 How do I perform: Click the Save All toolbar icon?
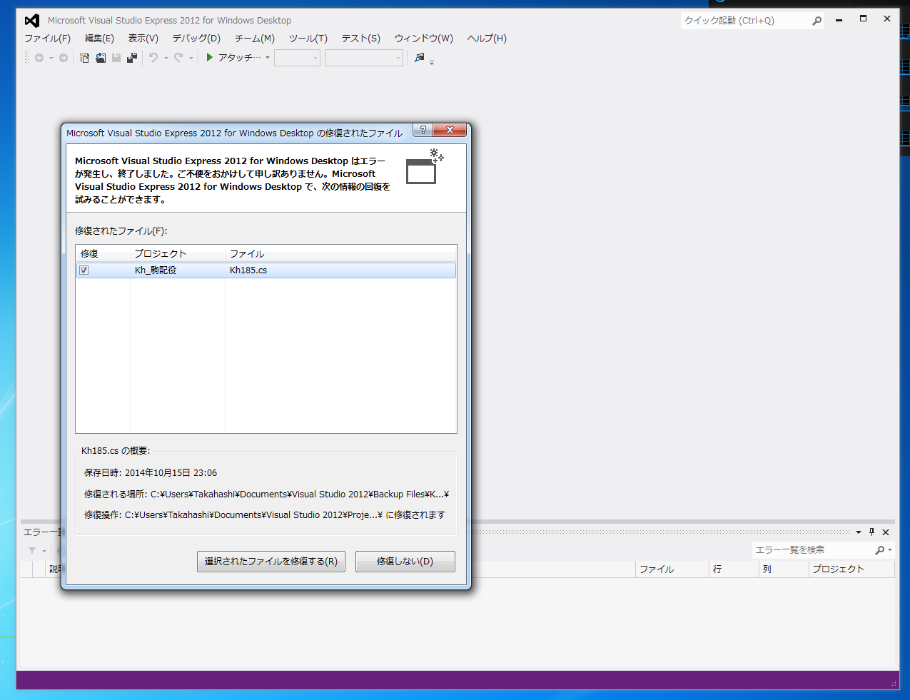point(132,58)
